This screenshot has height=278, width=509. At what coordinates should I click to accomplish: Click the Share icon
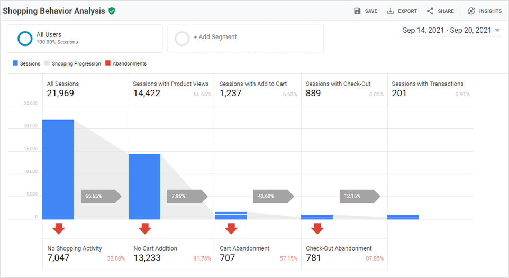pyautogui.click(x=430, y=11)
